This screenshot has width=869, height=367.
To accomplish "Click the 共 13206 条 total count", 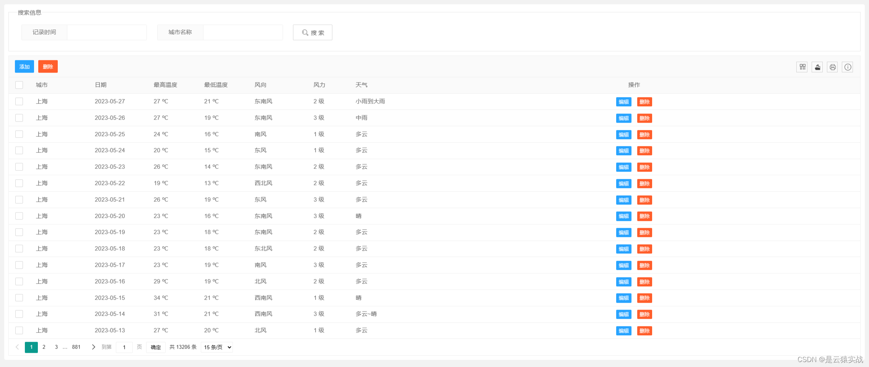I will 183,347.
